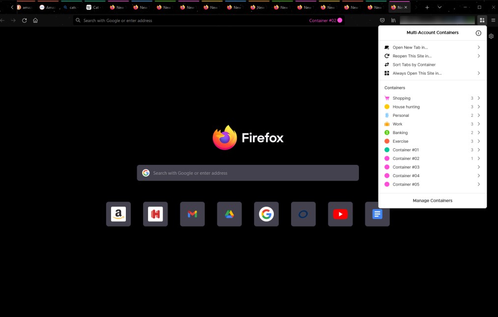The image size is (498, 317).
Task: Go to the Firefox home page
Action: point(35,20)
